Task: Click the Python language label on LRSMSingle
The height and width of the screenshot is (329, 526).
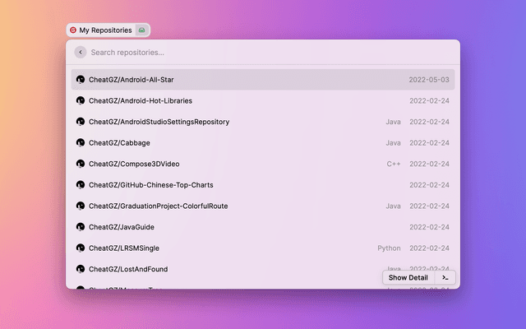Action: pos(389,248)
